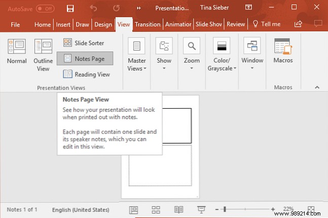
Task: Click the zoom in plus button
Action: pyautogui.click(x=273, y=209)
